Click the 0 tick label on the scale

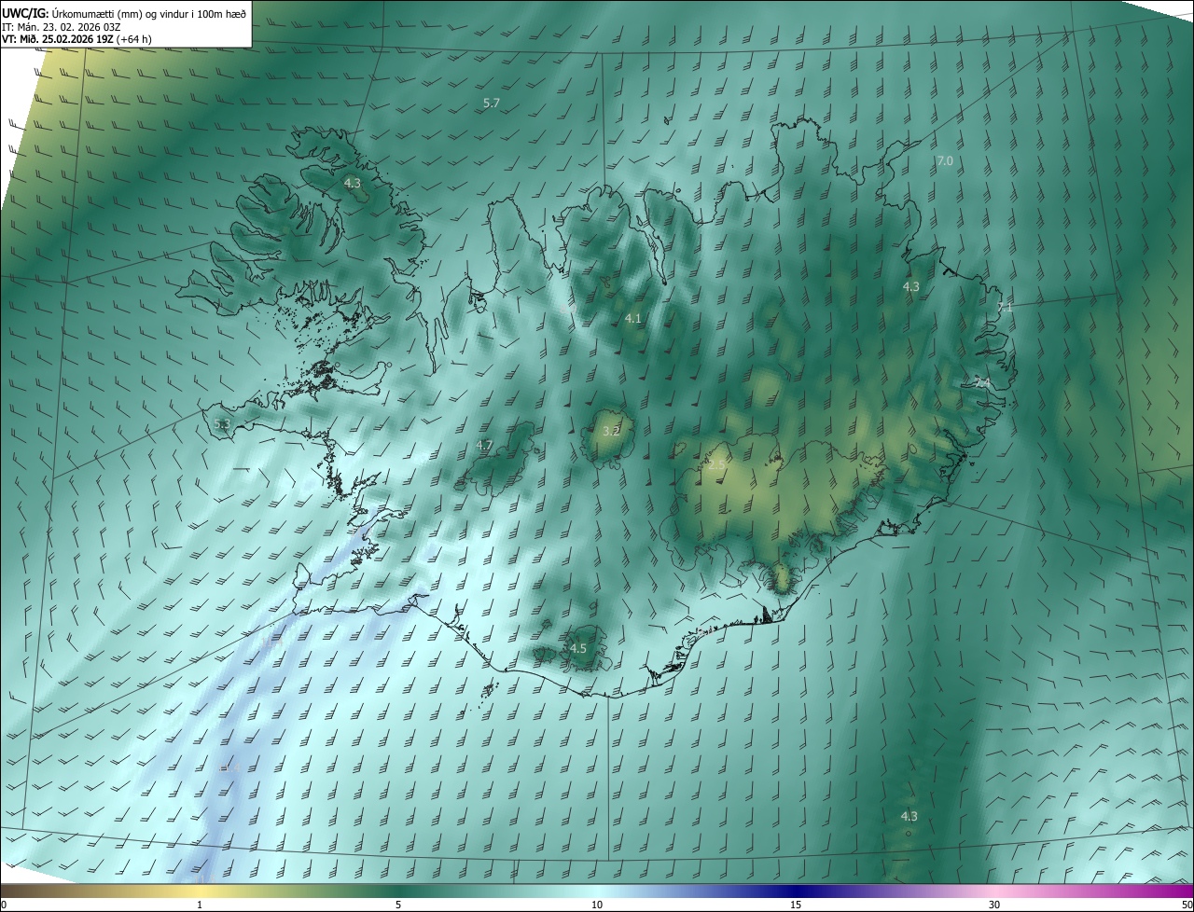[3, 905]
